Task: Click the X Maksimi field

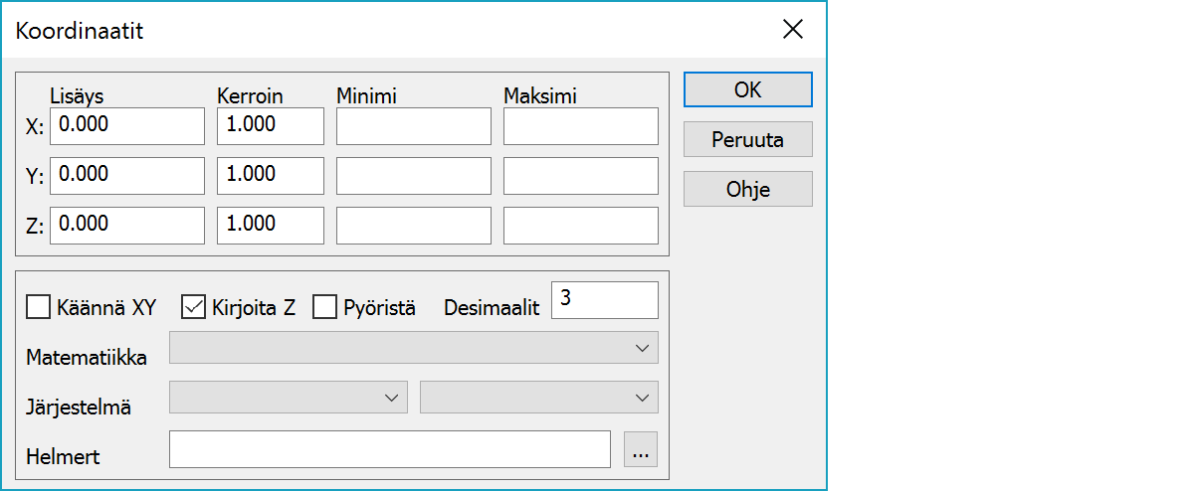Action: point(581,126)
